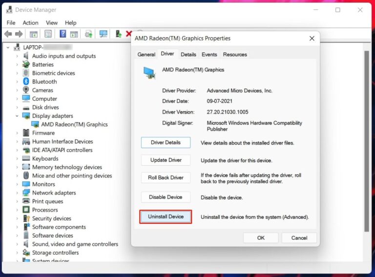Image resolution: width=375 pixels, height=277 pixels.
Task: Click the Properties sheet toolbar icon
Action: click(x=48, y=34)
